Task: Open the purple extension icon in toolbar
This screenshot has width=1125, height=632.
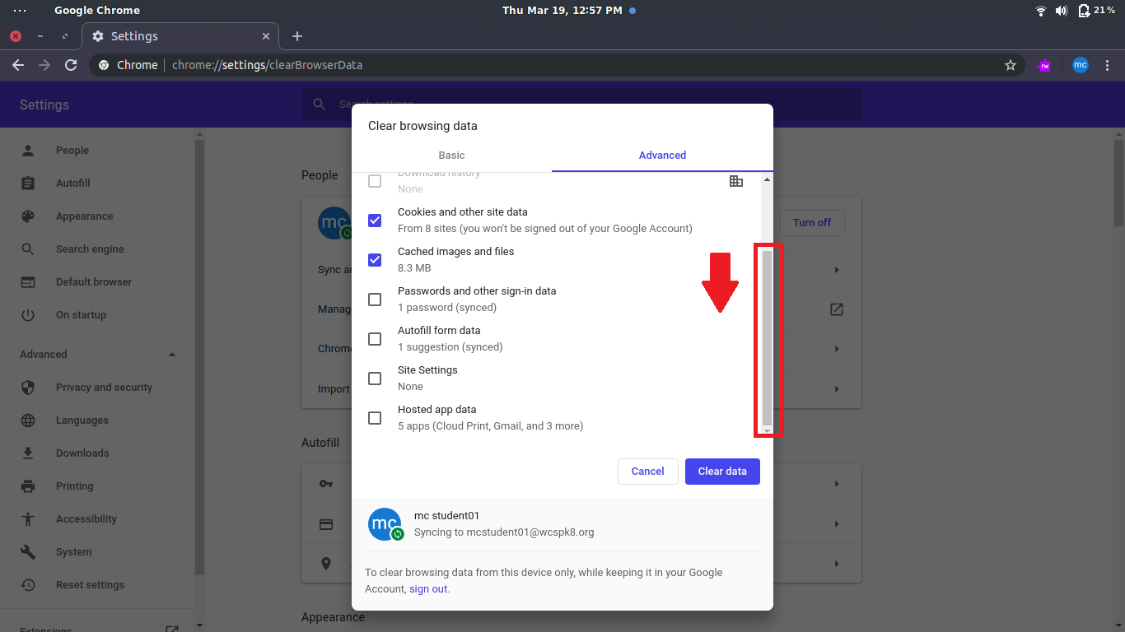Action: (1044, 65)
